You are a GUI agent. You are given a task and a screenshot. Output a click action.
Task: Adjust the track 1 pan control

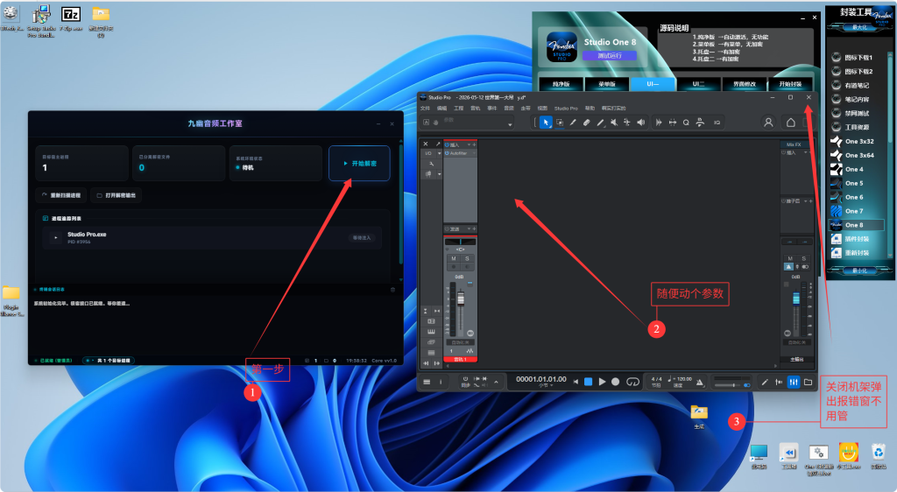coord(461,242)
